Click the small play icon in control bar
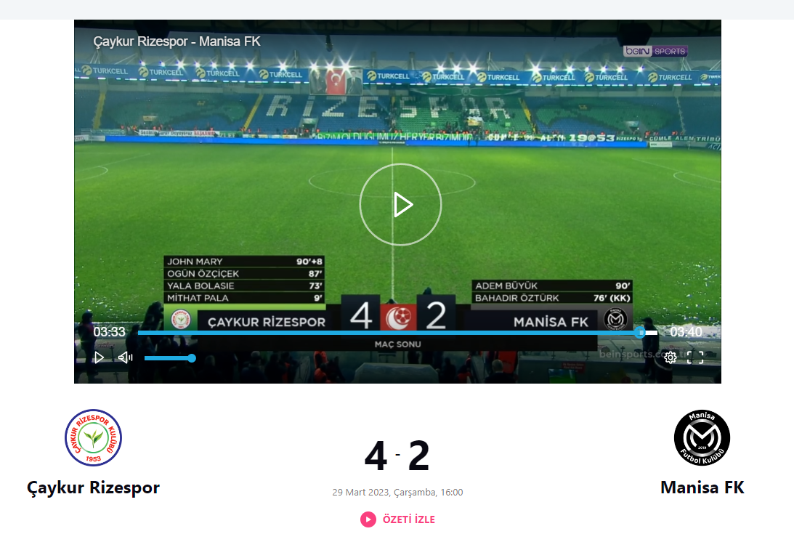 [x=100, y=357]
